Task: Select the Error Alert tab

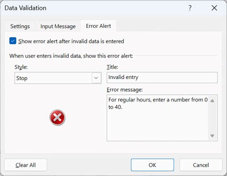Action: (x=98, y=26)
